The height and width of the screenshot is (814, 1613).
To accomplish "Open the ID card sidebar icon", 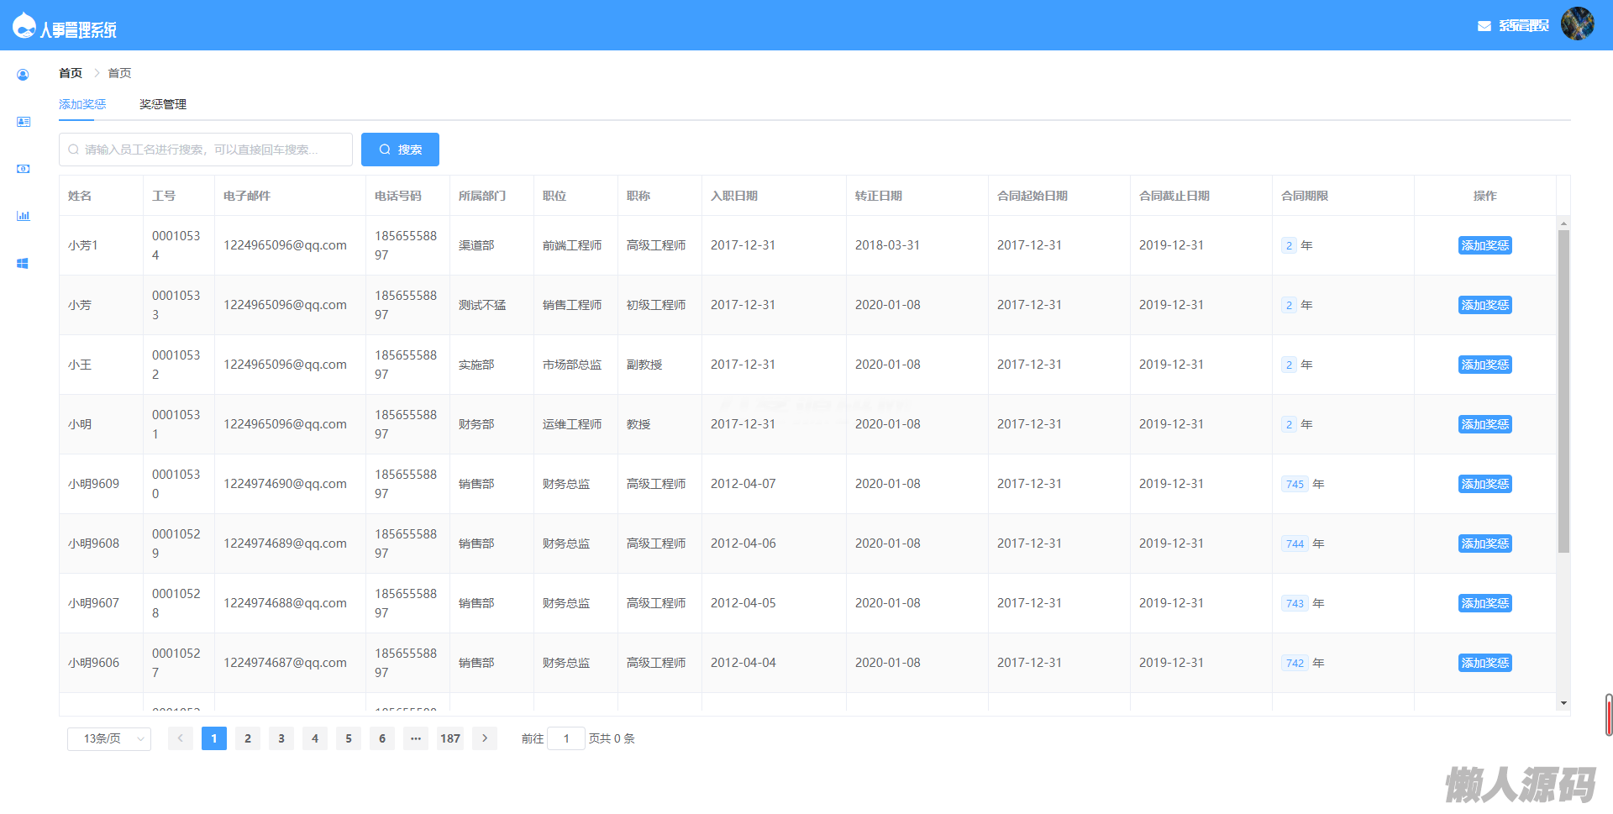I will 23,122.
